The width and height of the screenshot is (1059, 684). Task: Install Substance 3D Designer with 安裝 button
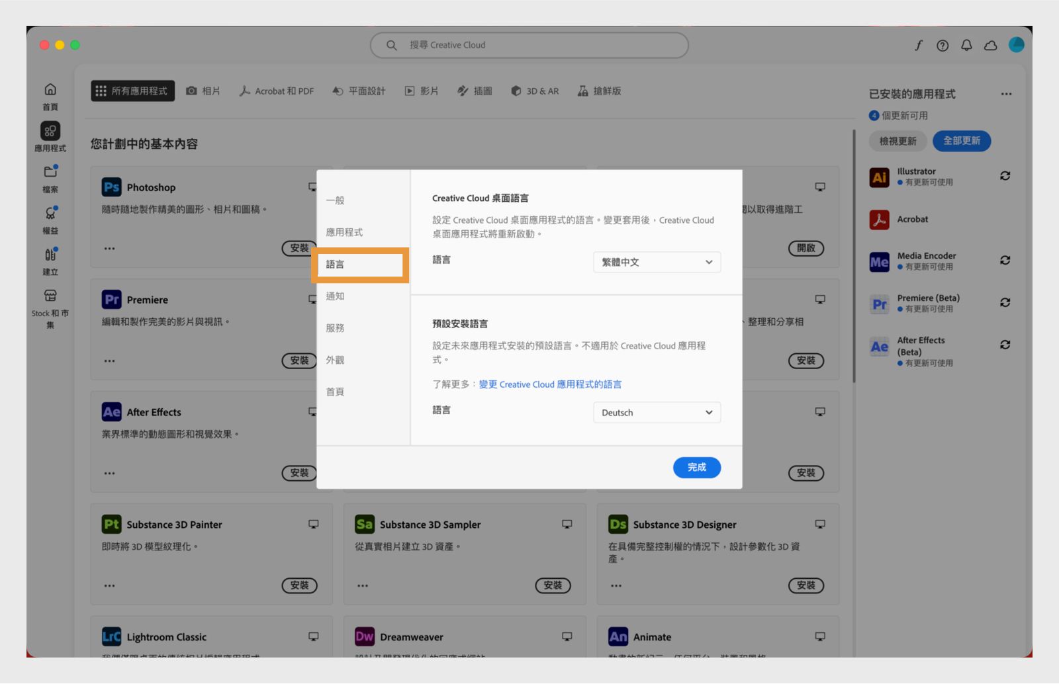(x=806, y=585)
